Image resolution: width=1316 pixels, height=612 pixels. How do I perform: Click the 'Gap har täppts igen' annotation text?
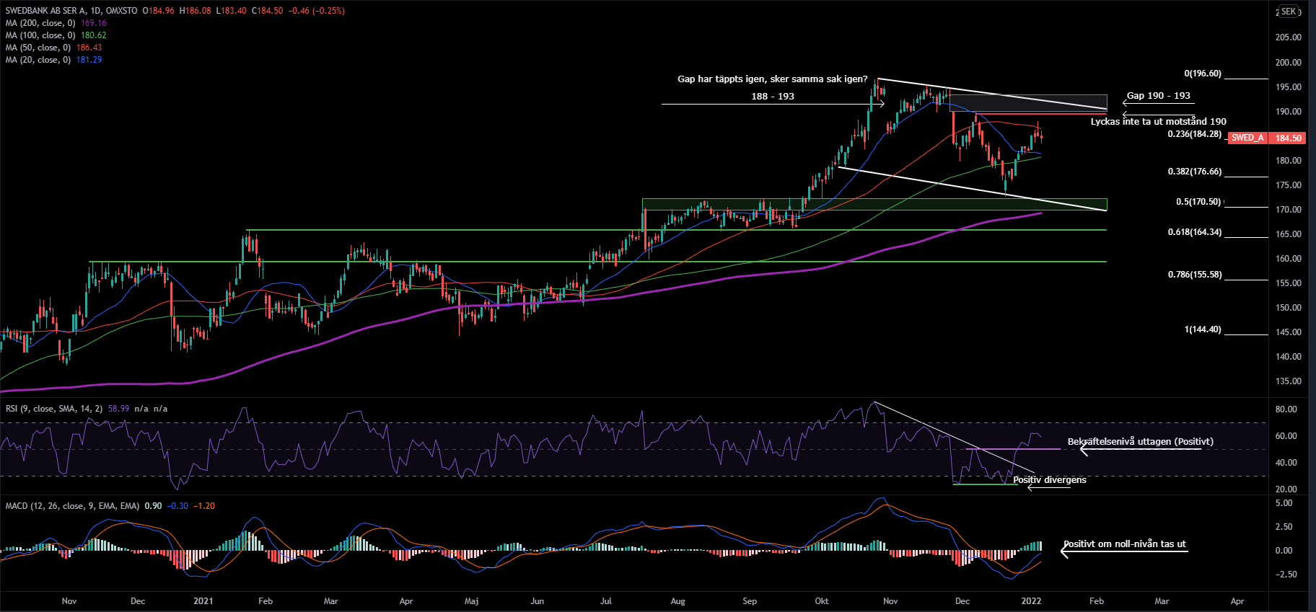772,79
